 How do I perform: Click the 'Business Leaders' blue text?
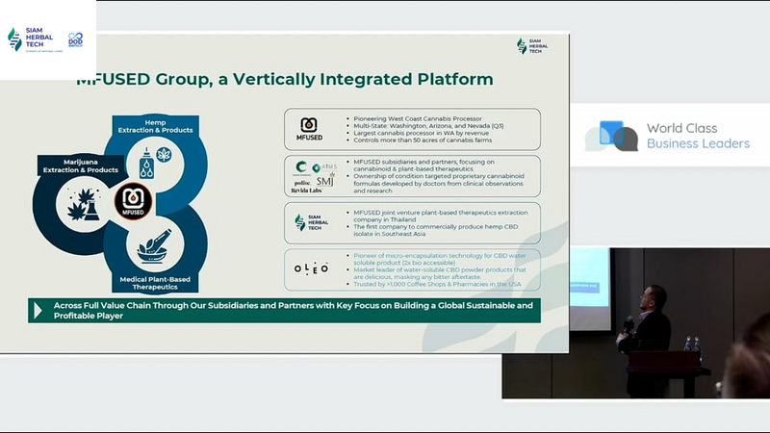(x=698, y=143)
